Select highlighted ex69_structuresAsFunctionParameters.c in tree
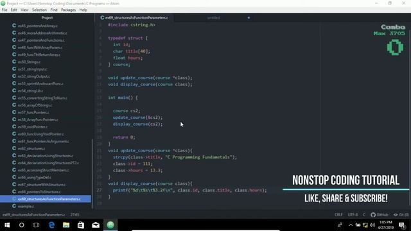411x231 pixels. click(x=46, y=199)
